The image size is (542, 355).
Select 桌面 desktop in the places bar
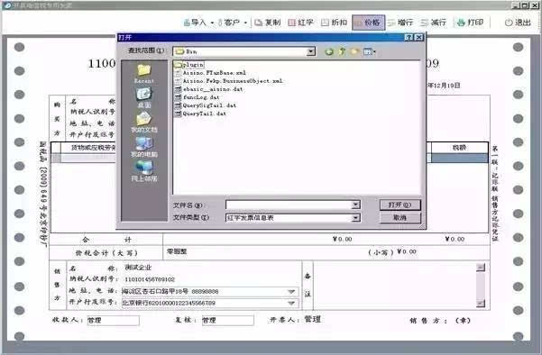click(143, 97)
